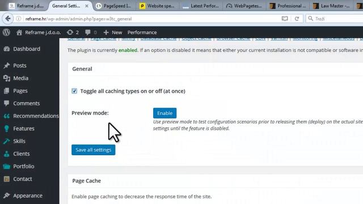The height and width of the screenshot is (204, 363).
Task: Click the Recommendations quote icon
Action: (7, 116)
